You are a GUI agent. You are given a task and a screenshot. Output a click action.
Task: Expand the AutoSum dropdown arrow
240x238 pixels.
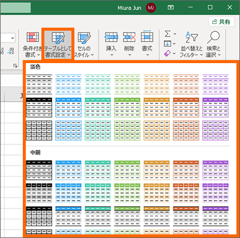pyautogui.click(x=175, y=34)
